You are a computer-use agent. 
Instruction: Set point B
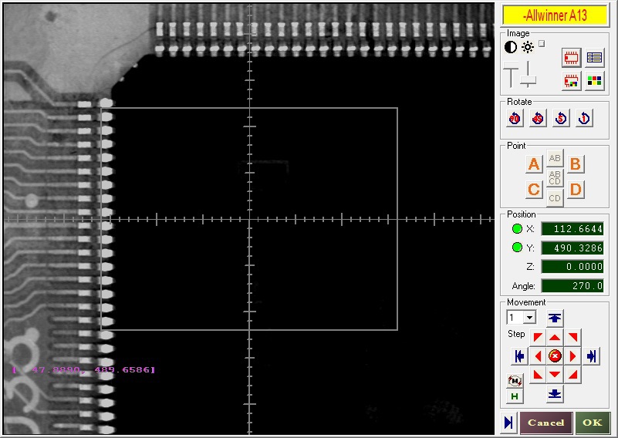pyautogui.click(x=576, y=164)
